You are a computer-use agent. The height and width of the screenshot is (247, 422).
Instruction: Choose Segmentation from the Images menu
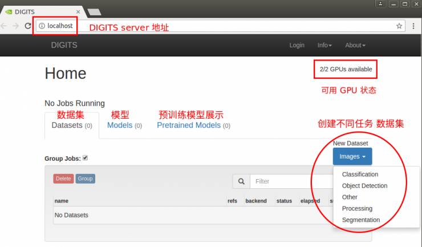360,220
